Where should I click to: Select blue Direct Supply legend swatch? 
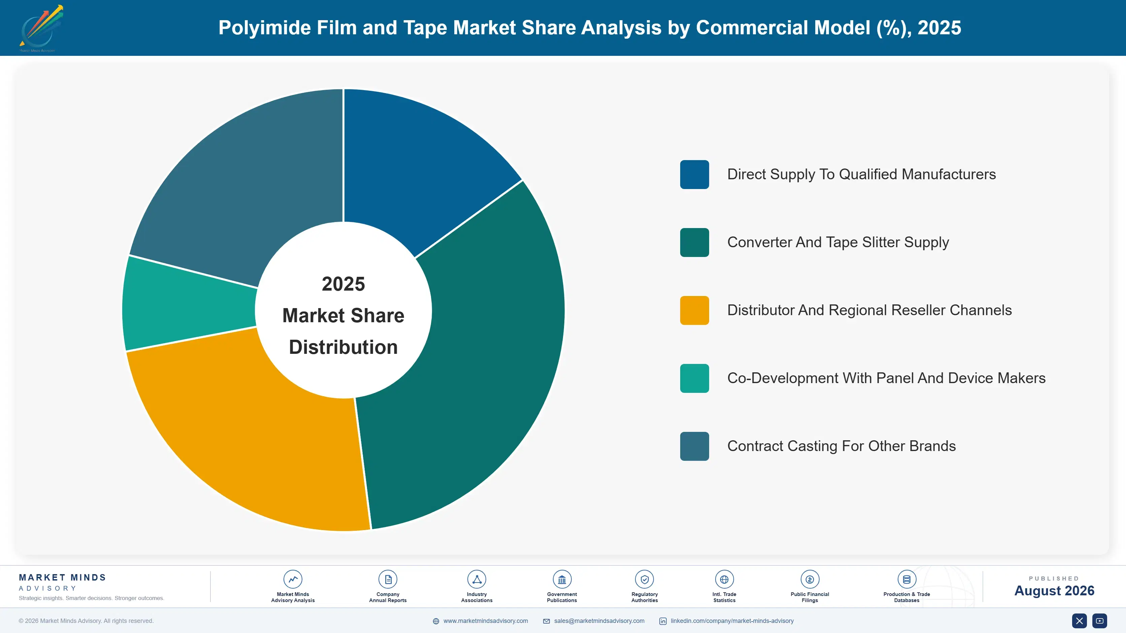click(694, 175)
